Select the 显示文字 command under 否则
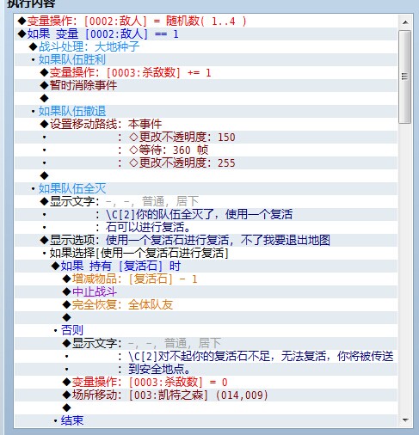419x435 pixels. (206, 344)
